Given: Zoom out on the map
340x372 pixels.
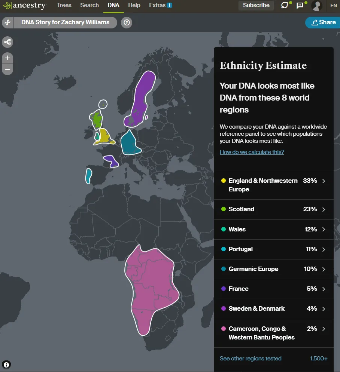Looking at the screenshot, I should pos(7,70).
